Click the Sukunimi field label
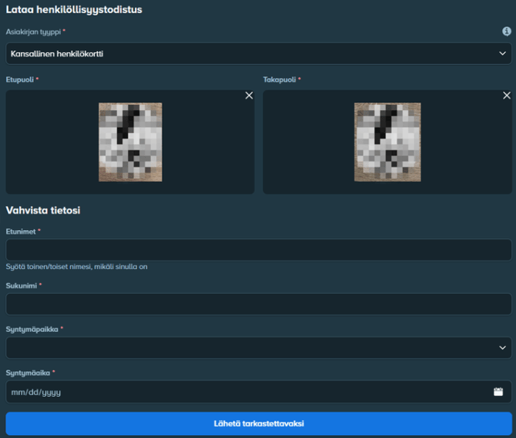This screenshot has width=516, height=438. 21,285
